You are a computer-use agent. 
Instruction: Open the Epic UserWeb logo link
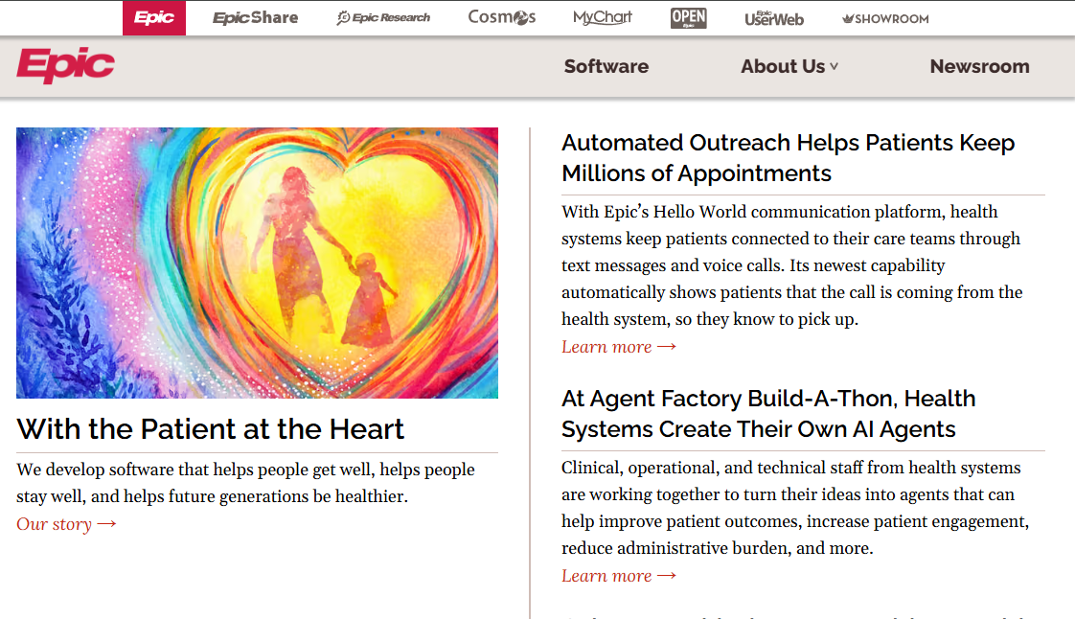click(x=774, y=18)
